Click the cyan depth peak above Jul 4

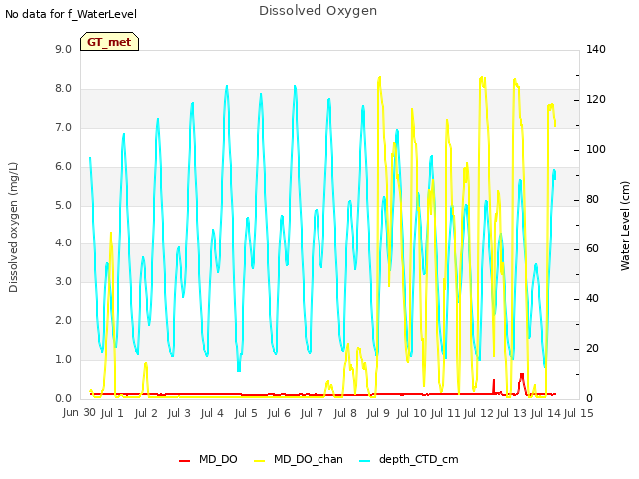click(227, 88)
